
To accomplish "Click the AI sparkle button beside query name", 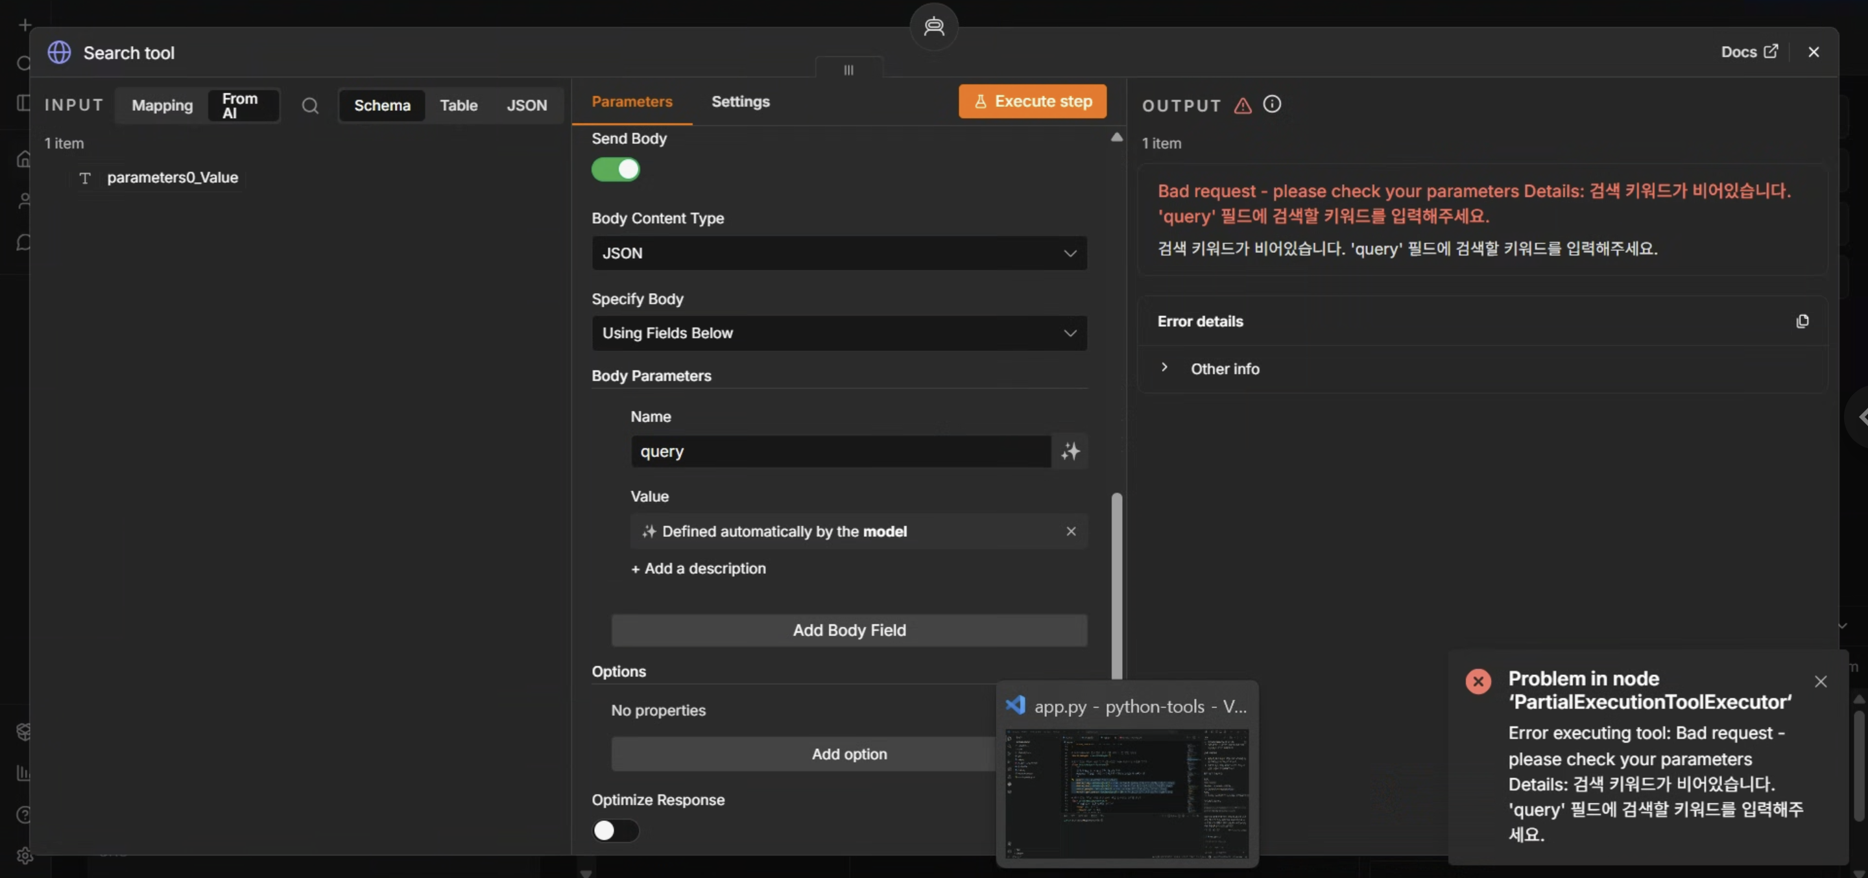I will (1070, 452).
